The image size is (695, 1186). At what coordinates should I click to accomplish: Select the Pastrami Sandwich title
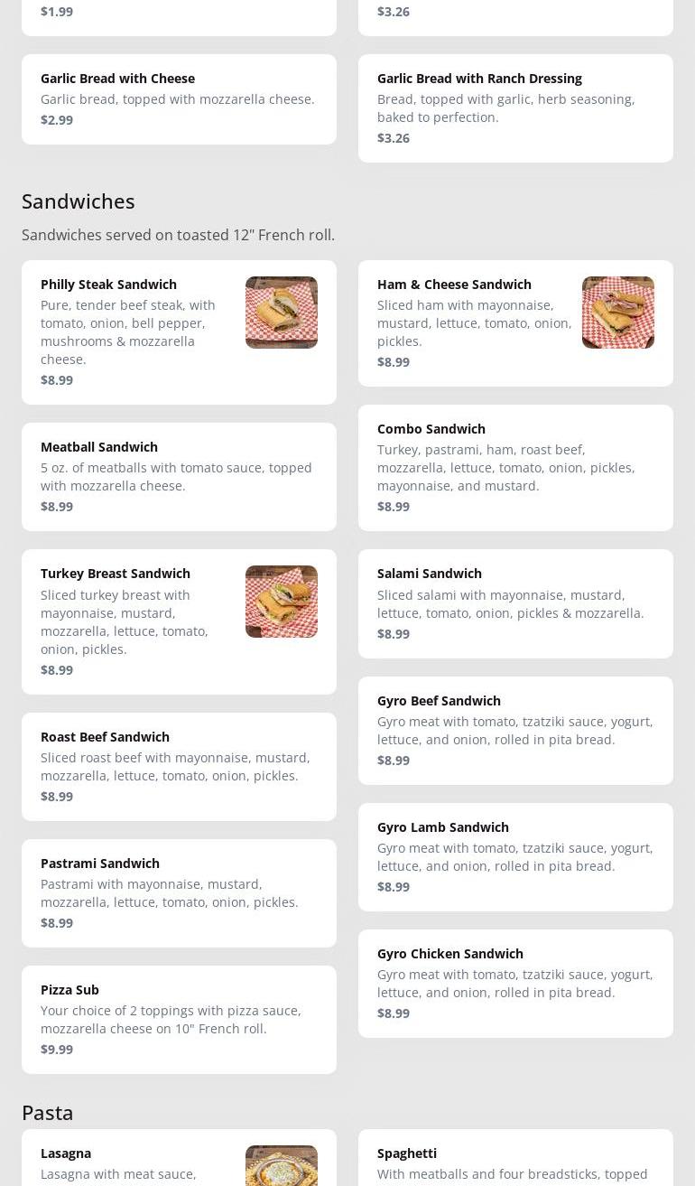(x=100, y=864)
